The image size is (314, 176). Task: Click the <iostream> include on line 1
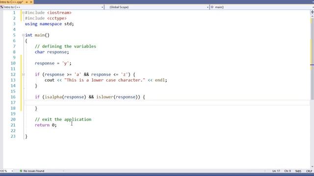click(x=59, y=13)
